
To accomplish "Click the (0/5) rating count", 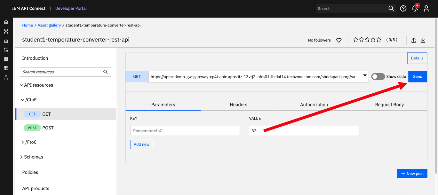I will tap(392, 40).
